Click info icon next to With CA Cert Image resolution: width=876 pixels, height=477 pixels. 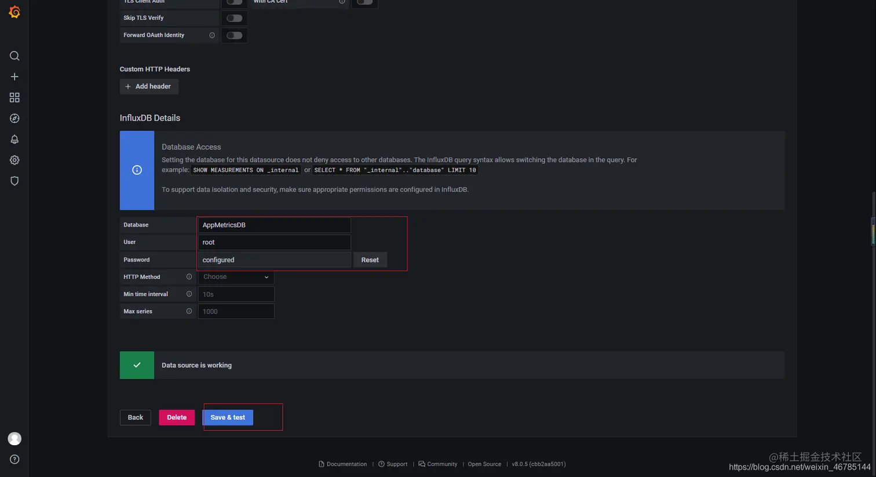342,2
